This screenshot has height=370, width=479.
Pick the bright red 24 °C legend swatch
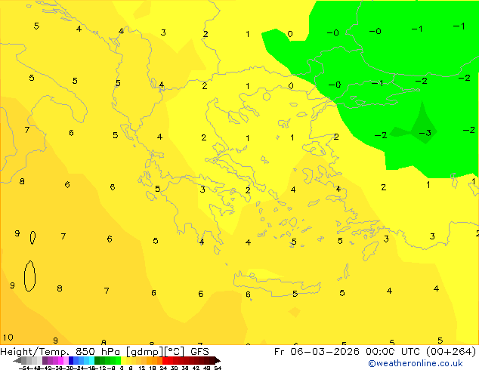165,360
